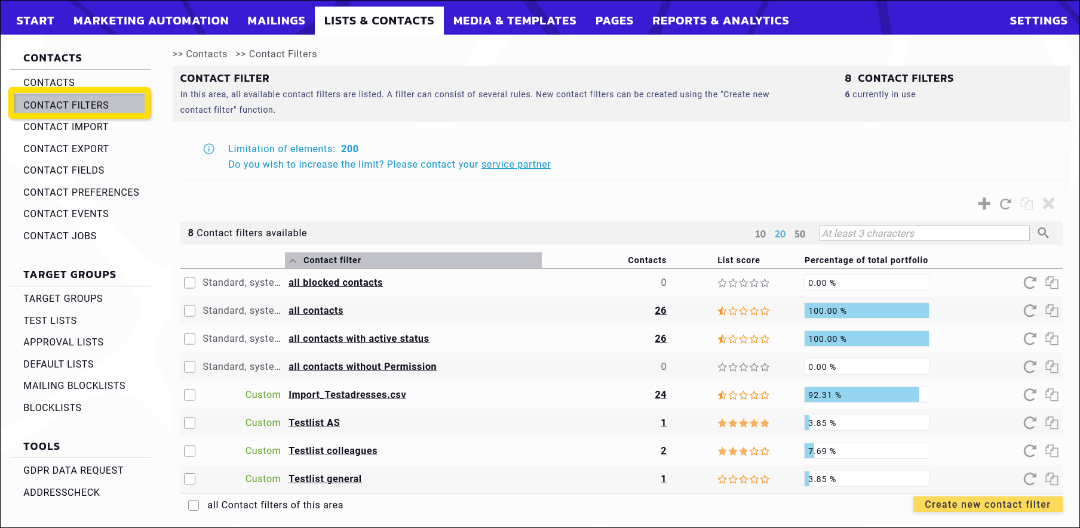Select all Contact filters of this area

click(x=194, y=505)
